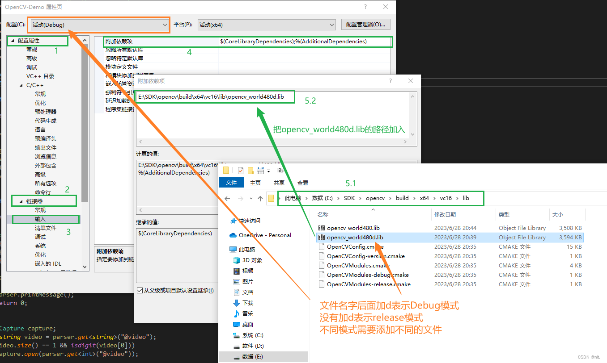607x363 pixels.
Task: Click help button in 属性页 title bar
Action: (x=365, y=7)
